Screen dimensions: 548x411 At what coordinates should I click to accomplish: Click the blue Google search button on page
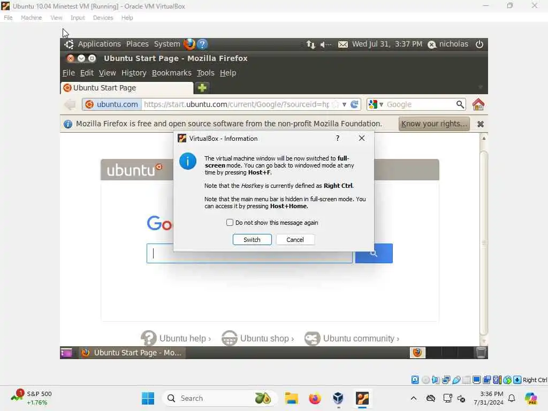tap(374, 253)
